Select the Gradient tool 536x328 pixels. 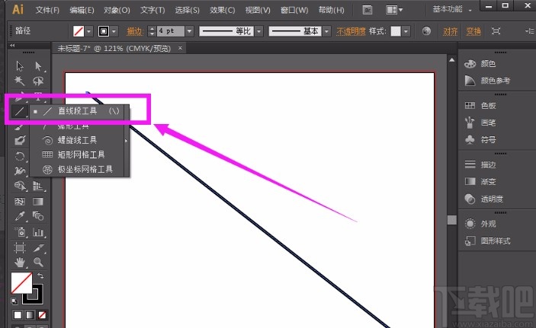click(38, 202)
